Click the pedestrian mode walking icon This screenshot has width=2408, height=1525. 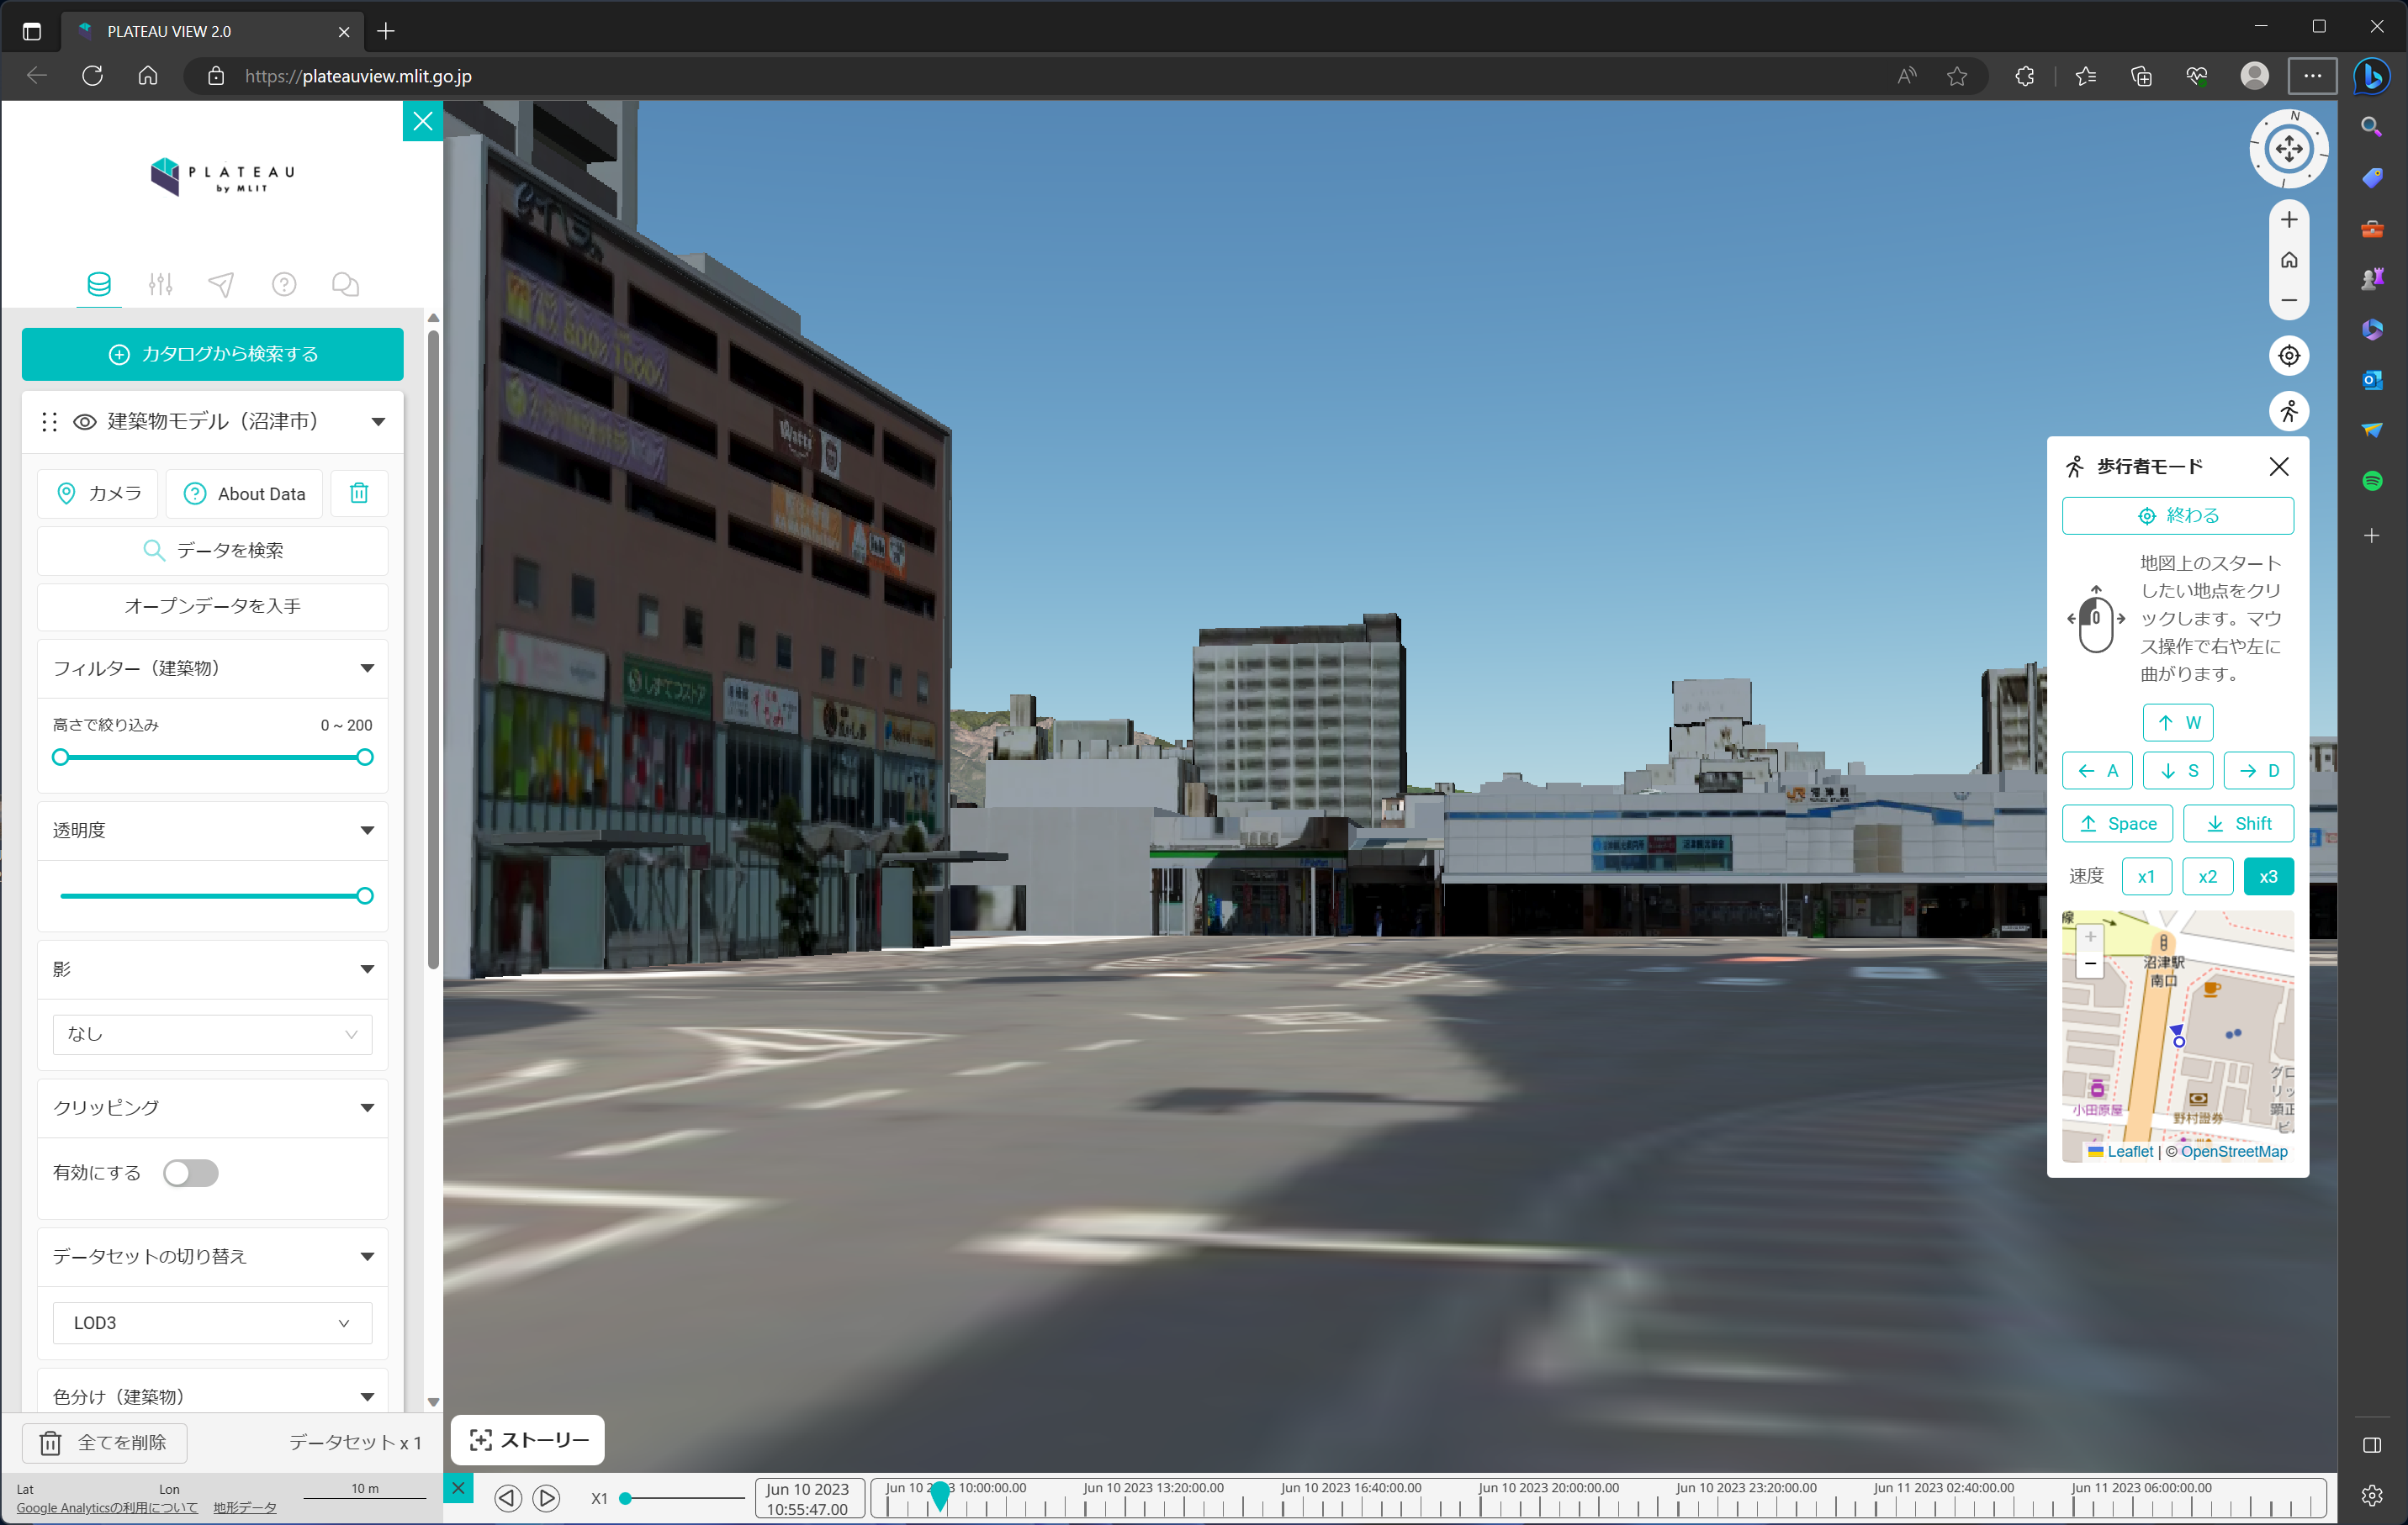coord(2289,411)
